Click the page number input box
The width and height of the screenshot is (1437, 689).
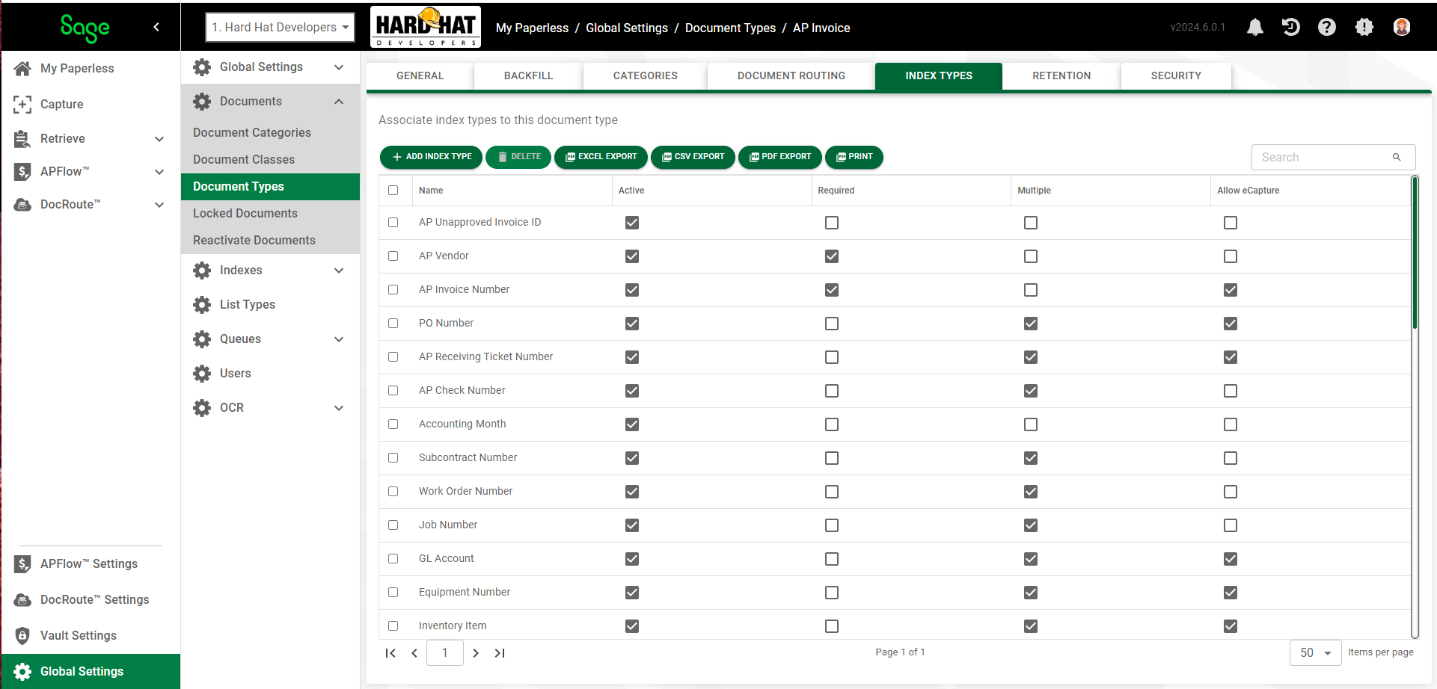[x=445, y=653]
